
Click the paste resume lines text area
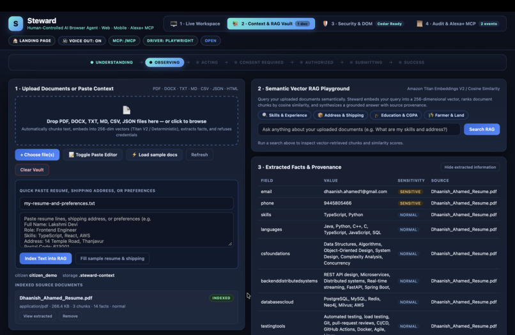tap(127, 230)
